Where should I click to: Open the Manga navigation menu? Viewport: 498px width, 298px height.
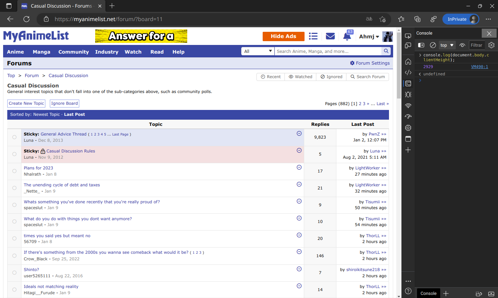pos(41,52)
